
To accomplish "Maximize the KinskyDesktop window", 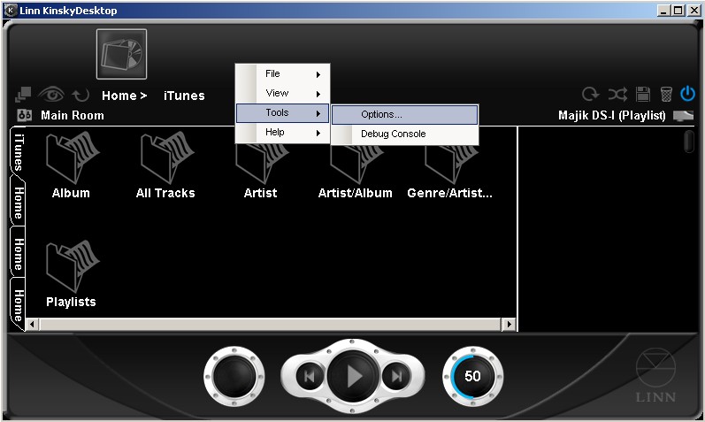I will [x=678, y=10].
